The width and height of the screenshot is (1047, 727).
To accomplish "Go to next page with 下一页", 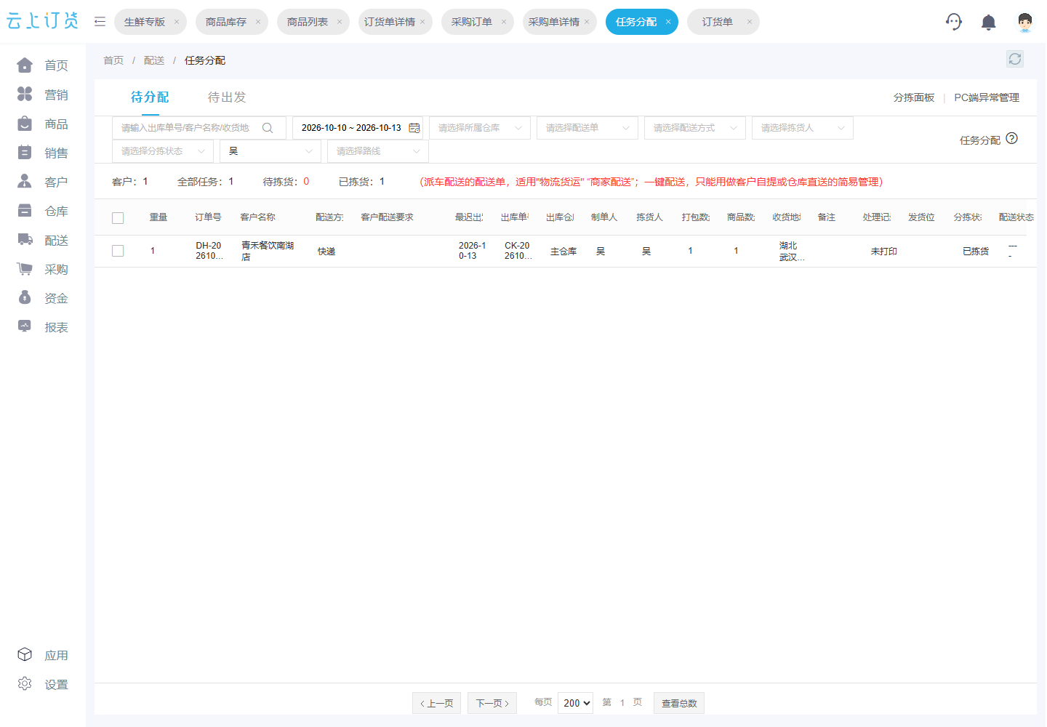I will (x=492, y=703).
